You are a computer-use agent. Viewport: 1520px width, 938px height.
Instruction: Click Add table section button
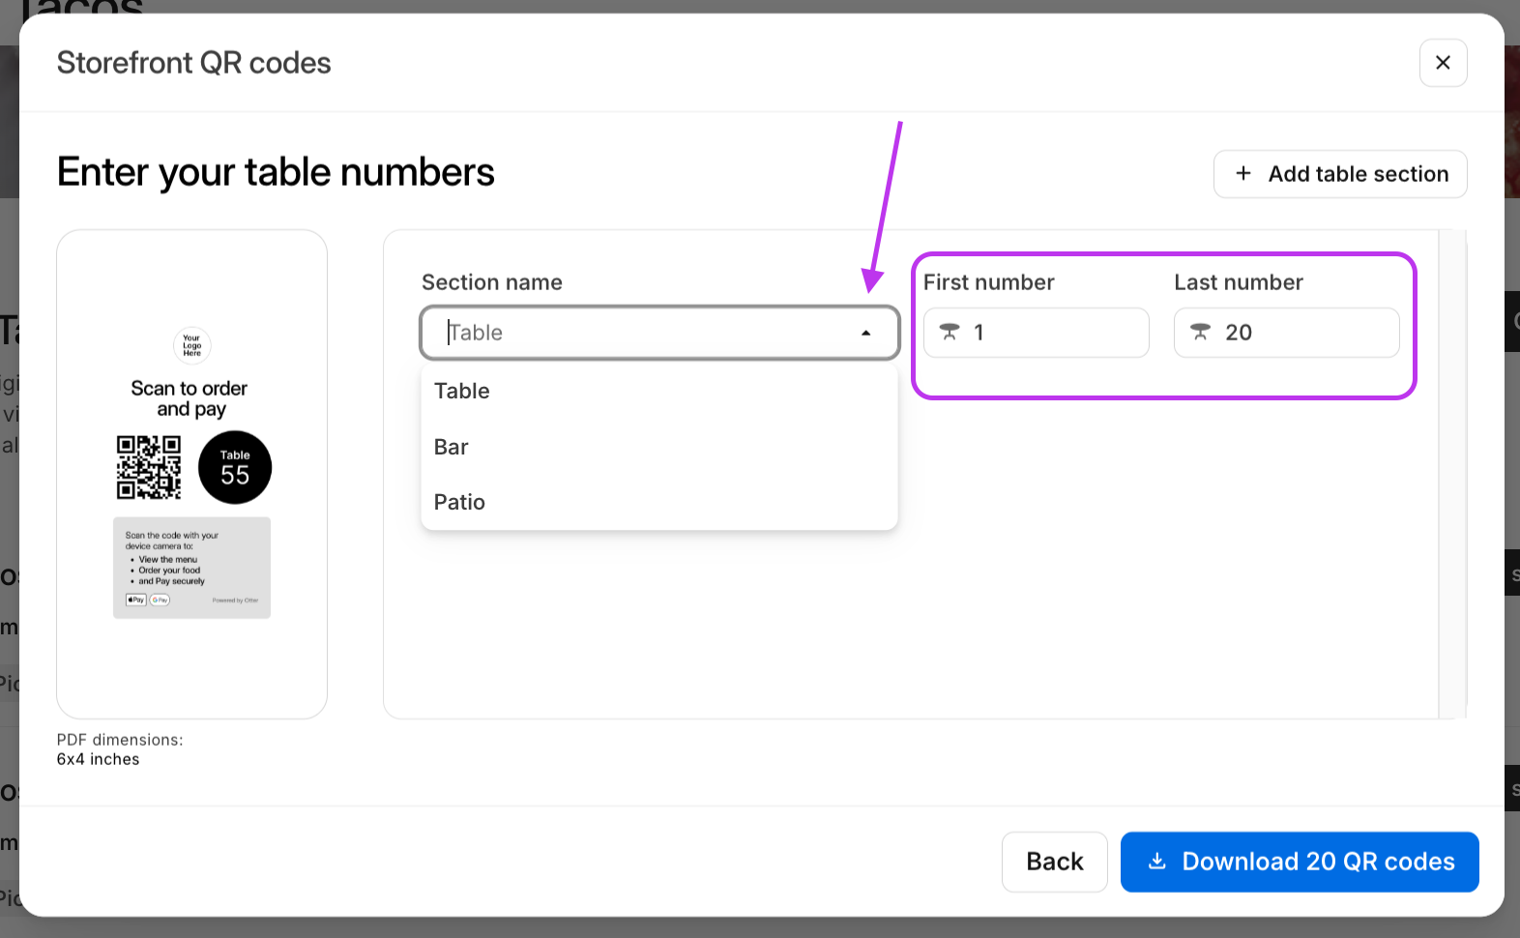pyautogui.click(x=1340, y=174)
